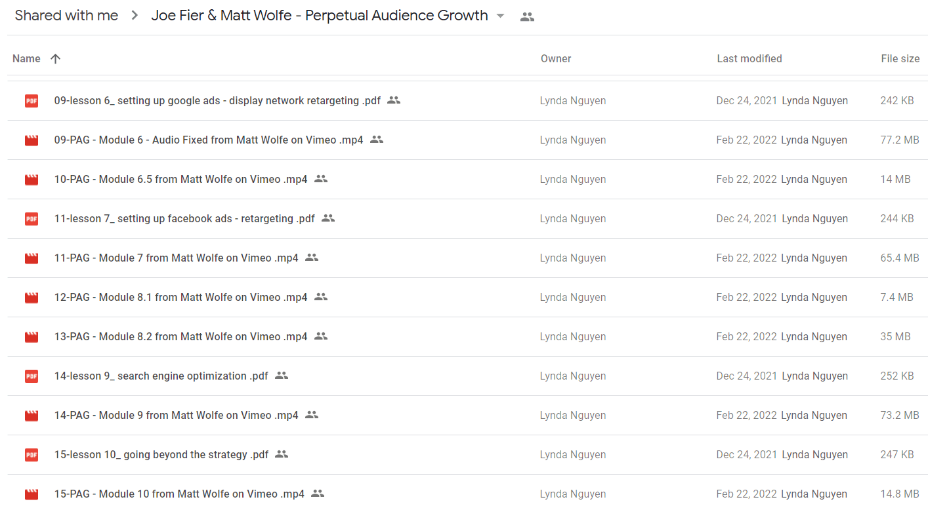Click video icon for 14-PAG Module 9 file
The width and height of the screenshot is (928, 512).
pos(32,416)
